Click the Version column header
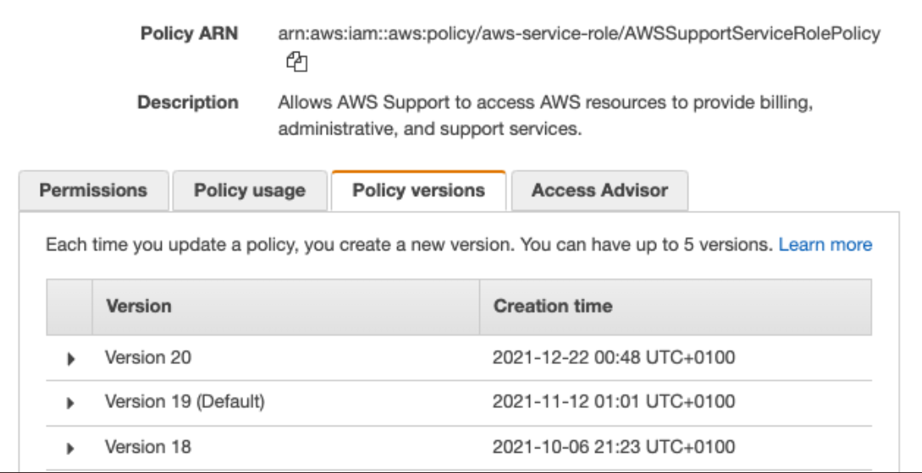 click(286, 306)
